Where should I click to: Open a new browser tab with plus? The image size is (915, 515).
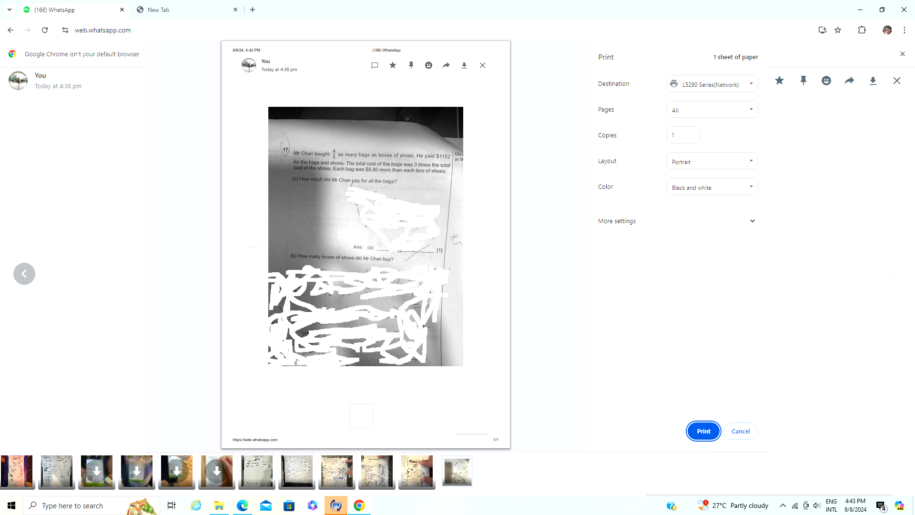click(253, 10)
